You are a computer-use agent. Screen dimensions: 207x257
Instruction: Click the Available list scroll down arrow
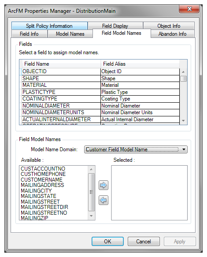click(x=91, y=216)
